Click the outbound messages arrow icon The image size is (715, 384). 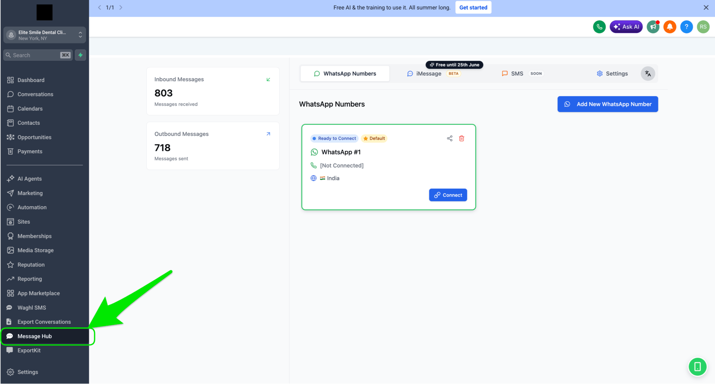point(268,134)
